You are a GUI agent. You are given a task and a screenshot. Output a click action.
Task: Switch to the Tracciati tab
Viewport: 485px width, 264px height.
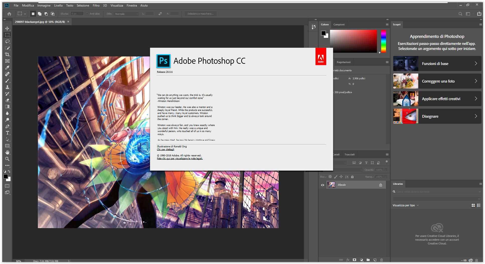(x=350, y=155)
